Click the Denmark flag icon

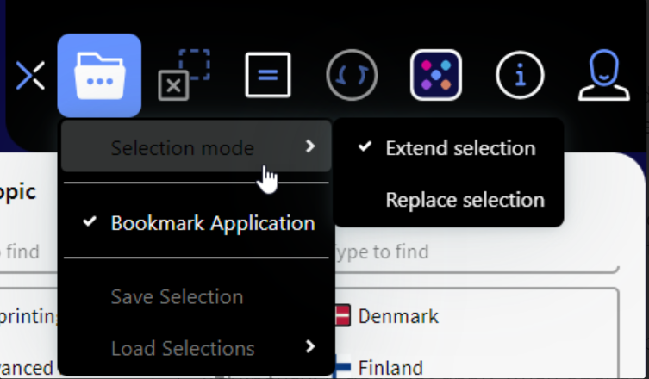point(341,316)
